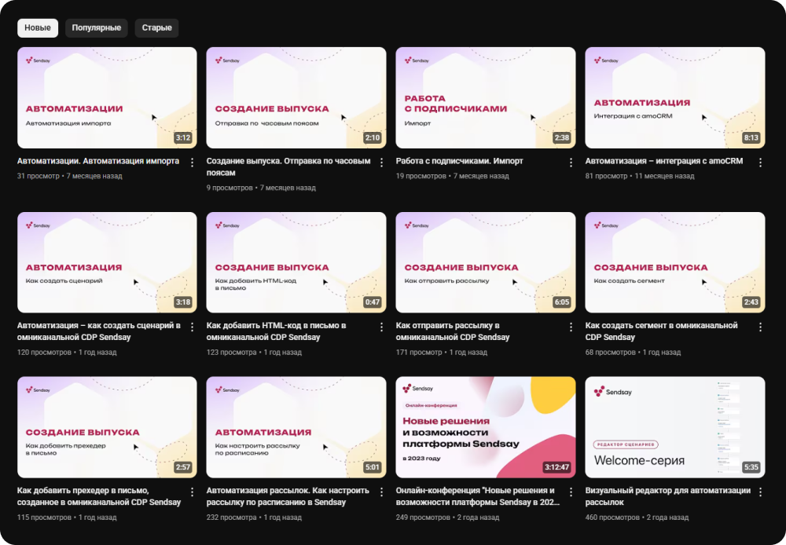The width and height of the screenshot is (786, 545).
Task: Switch to the Старые sort chip
Action: (x=156, y=28)
